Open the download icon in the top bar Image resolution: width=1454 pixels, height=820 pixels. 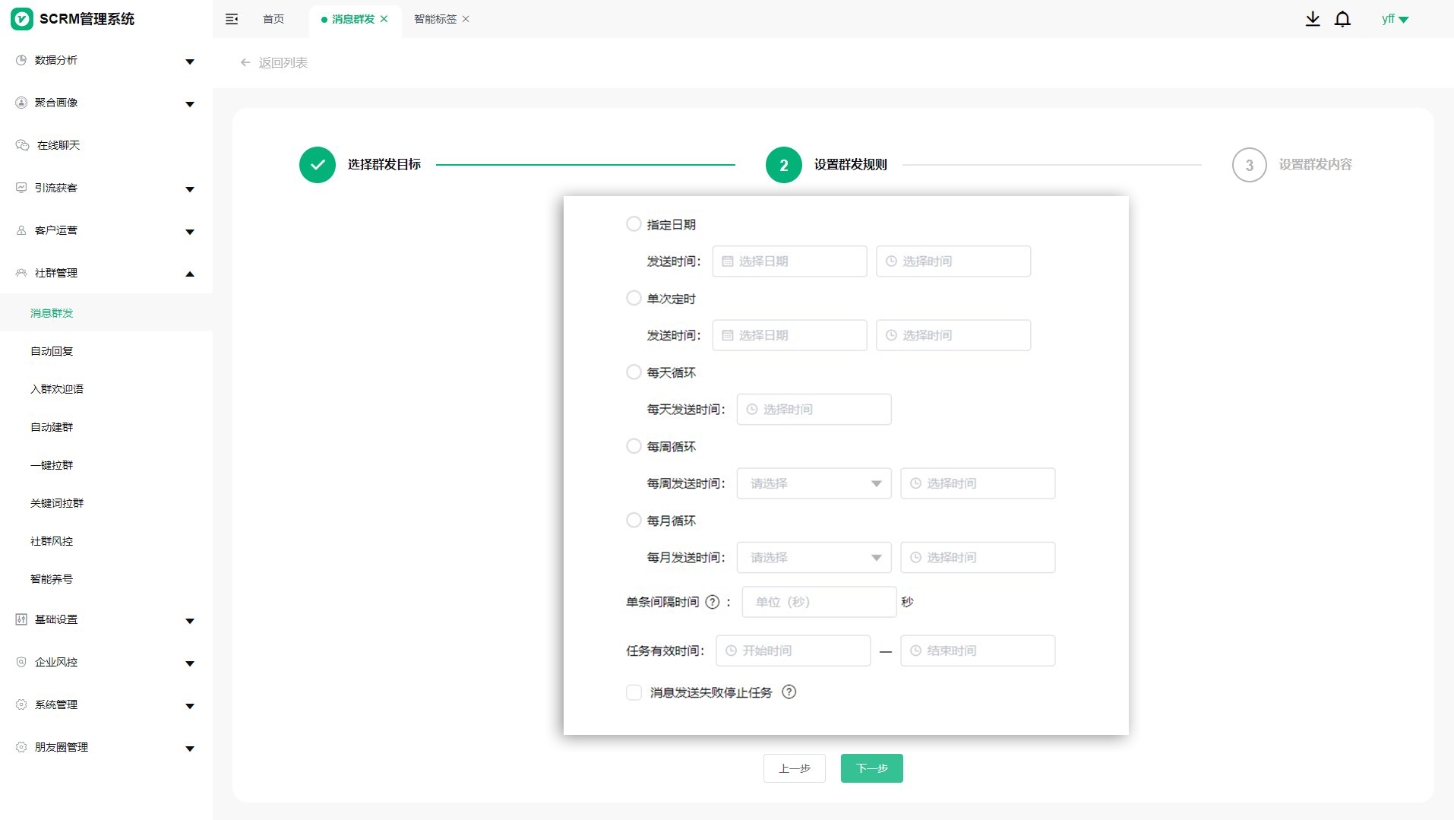click(1313, 19)
